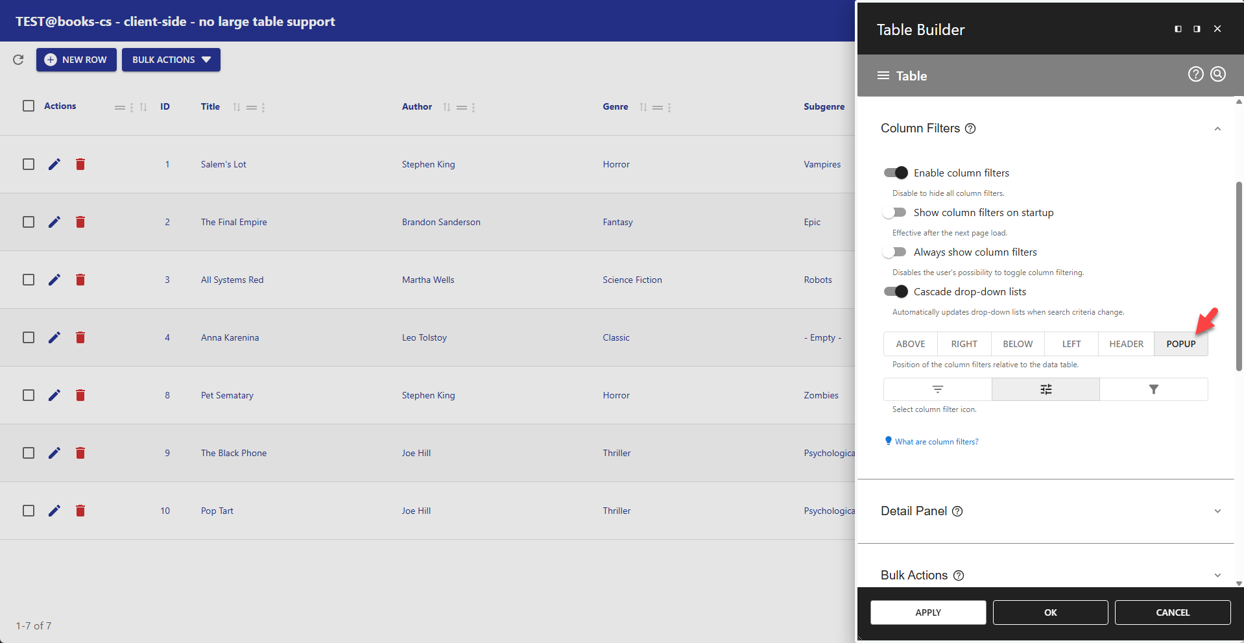
Task: Click the search icon in Table Builder header
Action: pos(1218,74)
